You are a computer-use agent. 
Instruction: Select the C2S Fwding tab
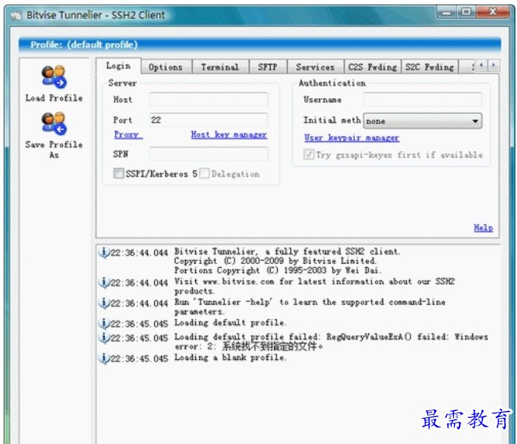coord(372,68)
